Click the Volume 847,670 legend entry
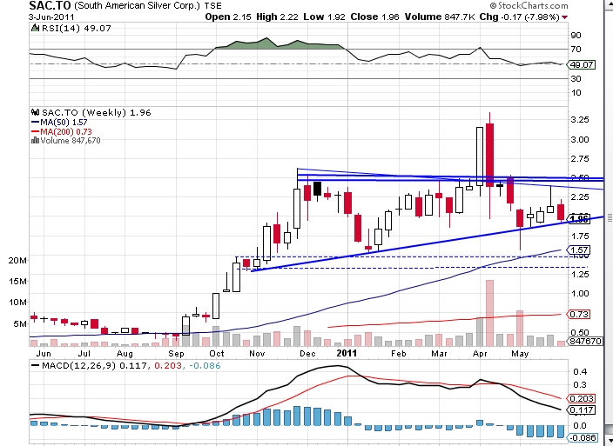Screen dimensions: 613x446 (71, 141)
